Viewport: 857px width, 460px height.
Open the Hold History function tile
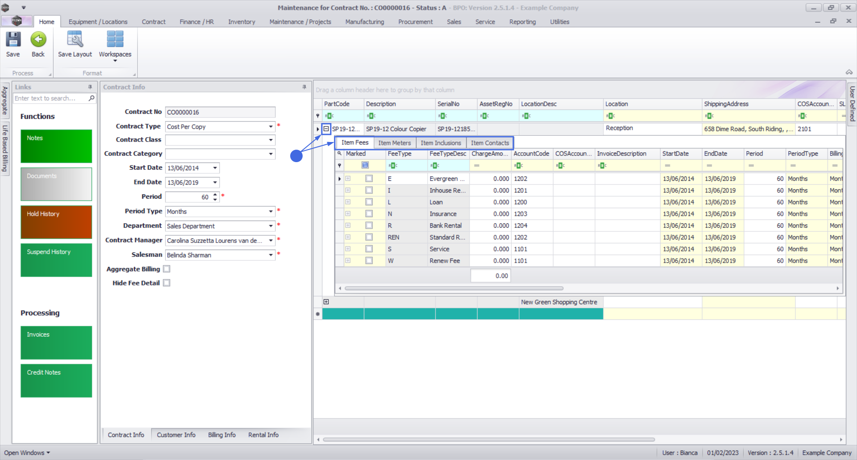coord(56,222)
